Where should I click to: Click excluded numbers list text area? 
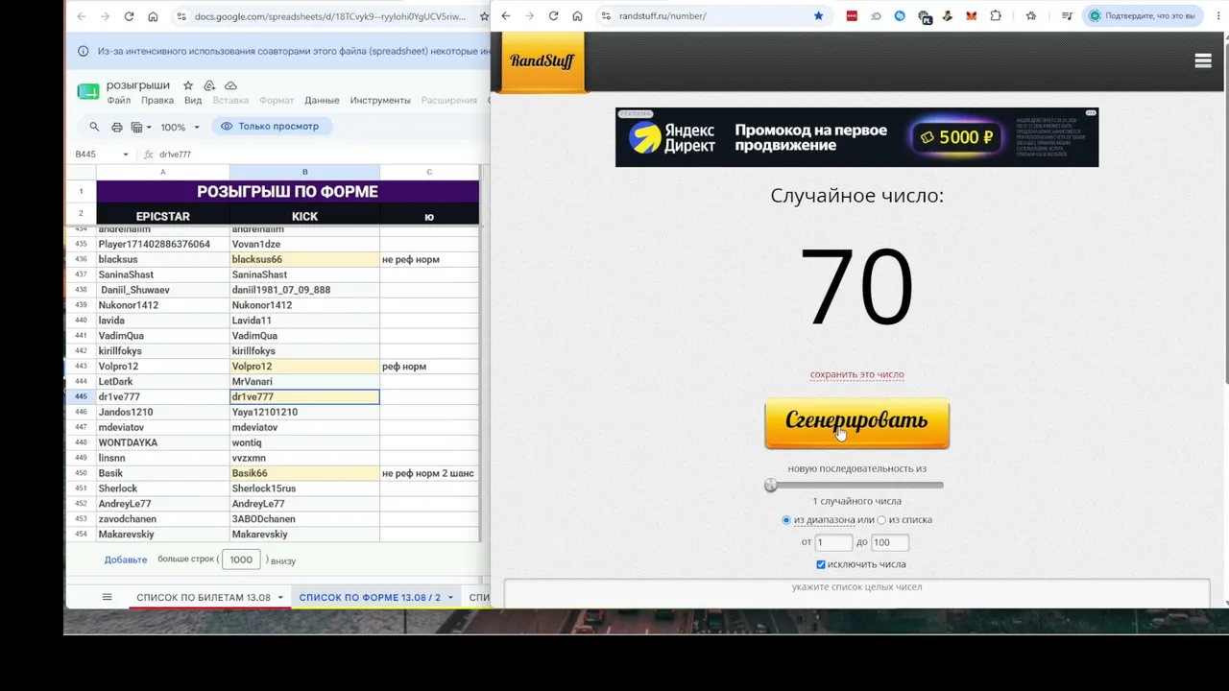pyautogui.click(x=856, y=591)
